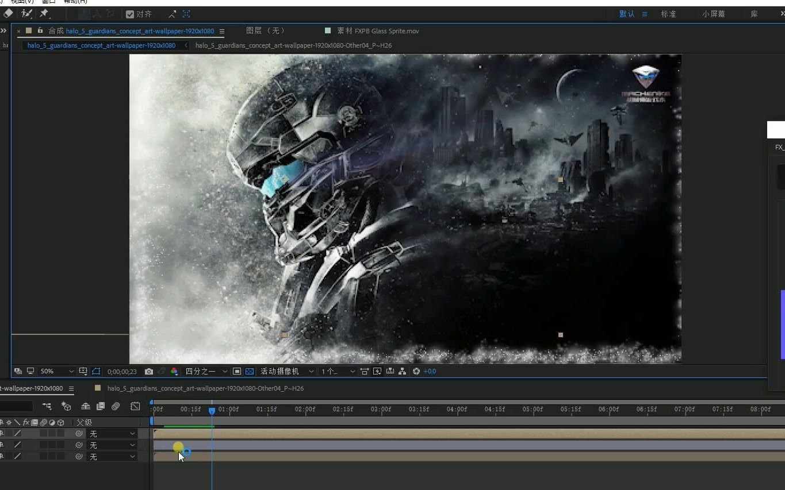Select the 标准 workspace
Image resolution: width=785 pixels, height=490 pixels.
click(668, 14)
